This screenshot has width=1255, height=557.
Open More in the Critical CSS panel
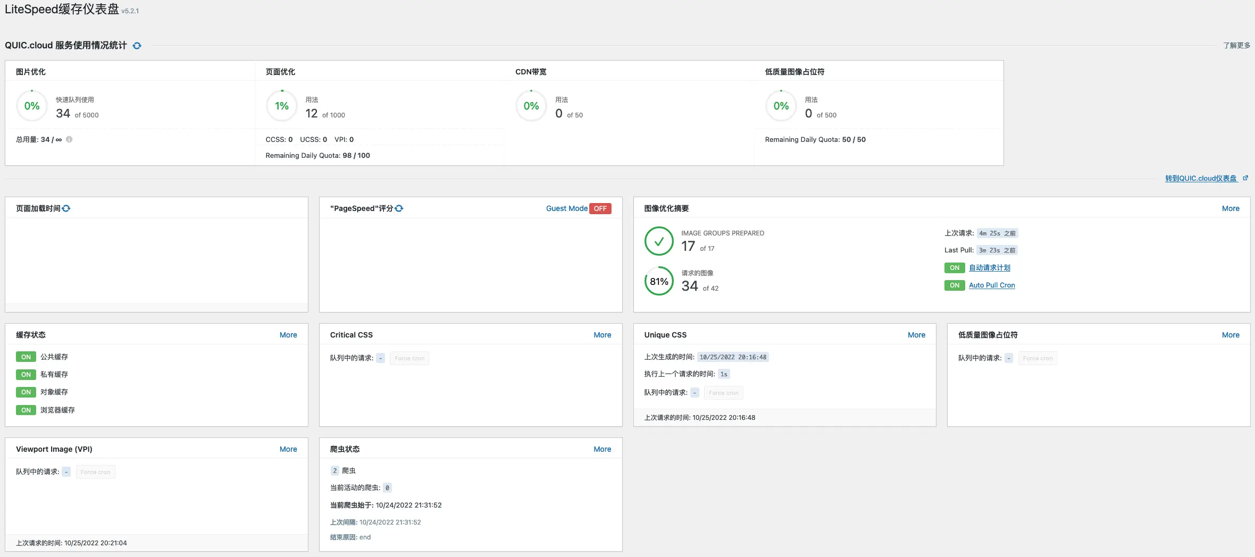click(602, 335)
